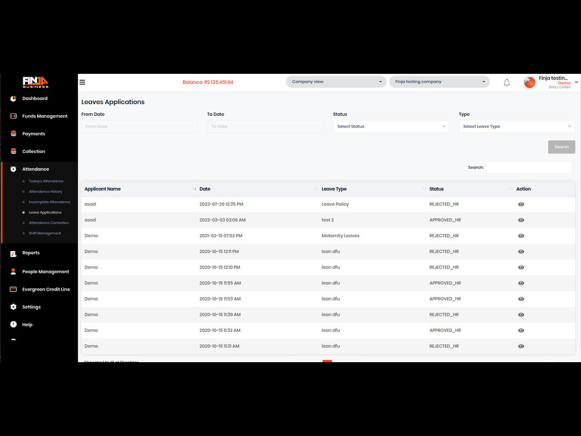Image resolution: width=581 pixels, height=436 pixels.
Task: Click the Settings gear icon
Action: tap(13, 306)
